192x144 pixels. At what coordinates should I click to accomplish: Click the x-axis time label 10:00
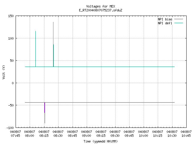pos(143,136)
